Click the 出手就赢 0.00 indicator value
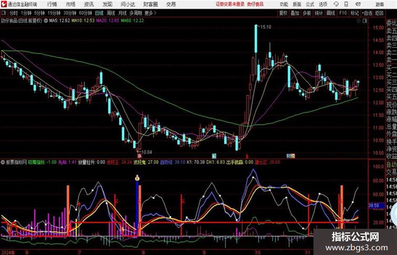The height and width of the screenshot is (255, 397). pos(239,162)
